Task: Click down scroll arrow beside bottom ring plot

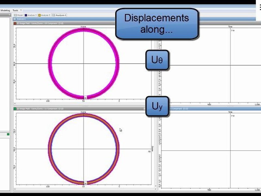Action: pos(156,186)
